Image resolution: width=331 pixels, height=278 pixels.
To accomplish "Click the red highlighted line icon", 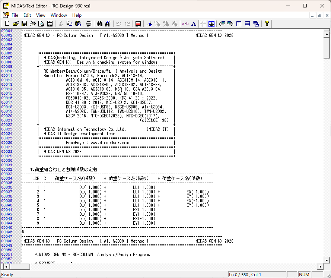I will tap(138, 23).
